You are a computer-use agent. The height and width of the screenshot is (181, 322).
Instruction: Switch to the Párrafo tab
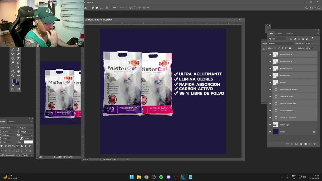point(12,122)
